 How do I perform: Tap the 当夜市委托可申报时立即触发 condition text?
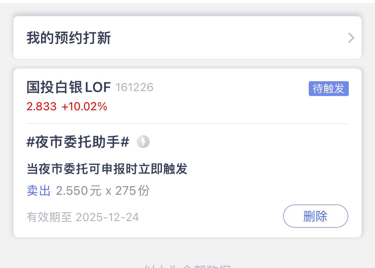(107, 169)
